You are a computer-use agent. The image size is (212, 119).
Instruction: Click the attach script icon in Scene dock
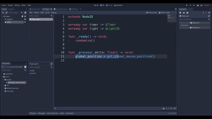click(25, 13)
